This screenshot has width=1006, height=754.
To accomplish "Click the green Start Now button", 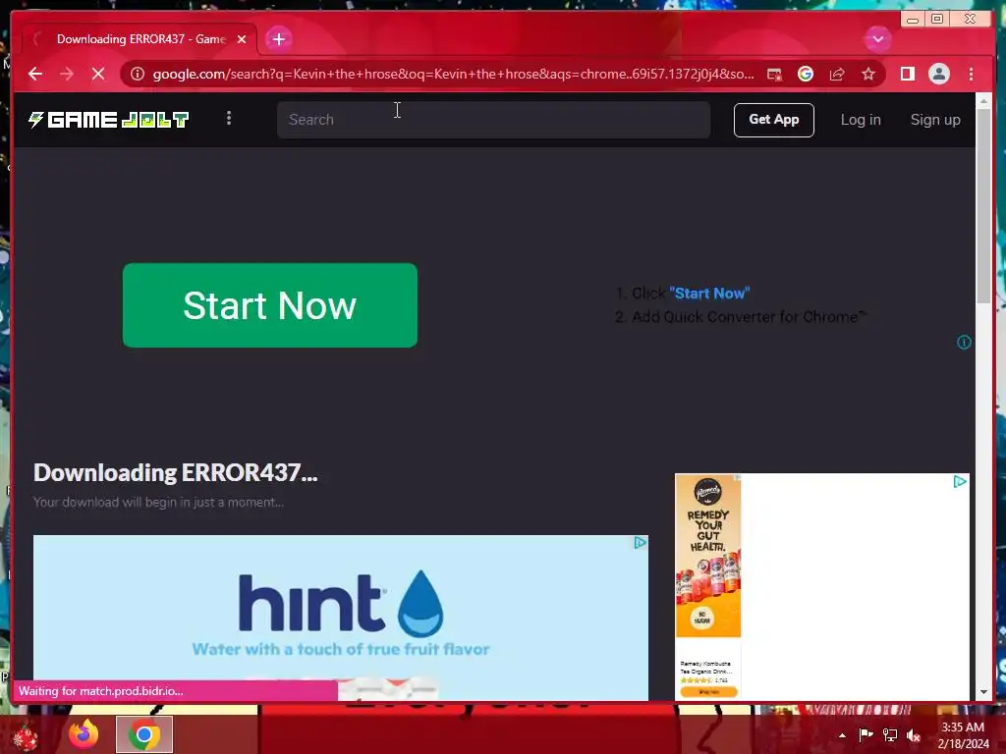I will point(269,305).
